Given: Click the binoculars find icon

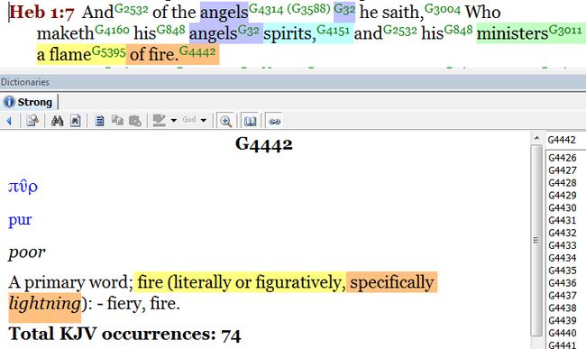Looking at the screenshot, I should pos(57,121).
